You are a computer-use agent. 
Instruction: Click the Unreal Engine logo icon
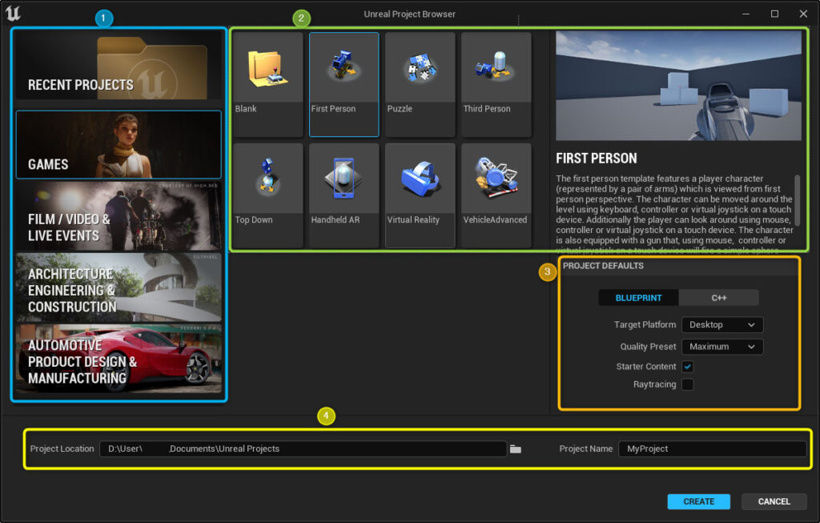coord(13,13)
